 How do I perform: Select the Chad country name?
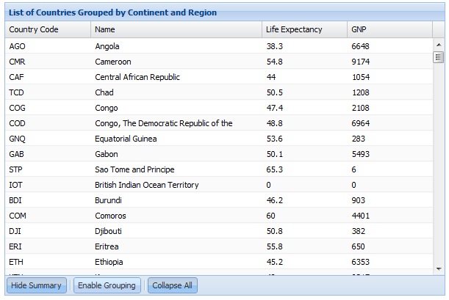pyautogui.click(x=104, y=92)
